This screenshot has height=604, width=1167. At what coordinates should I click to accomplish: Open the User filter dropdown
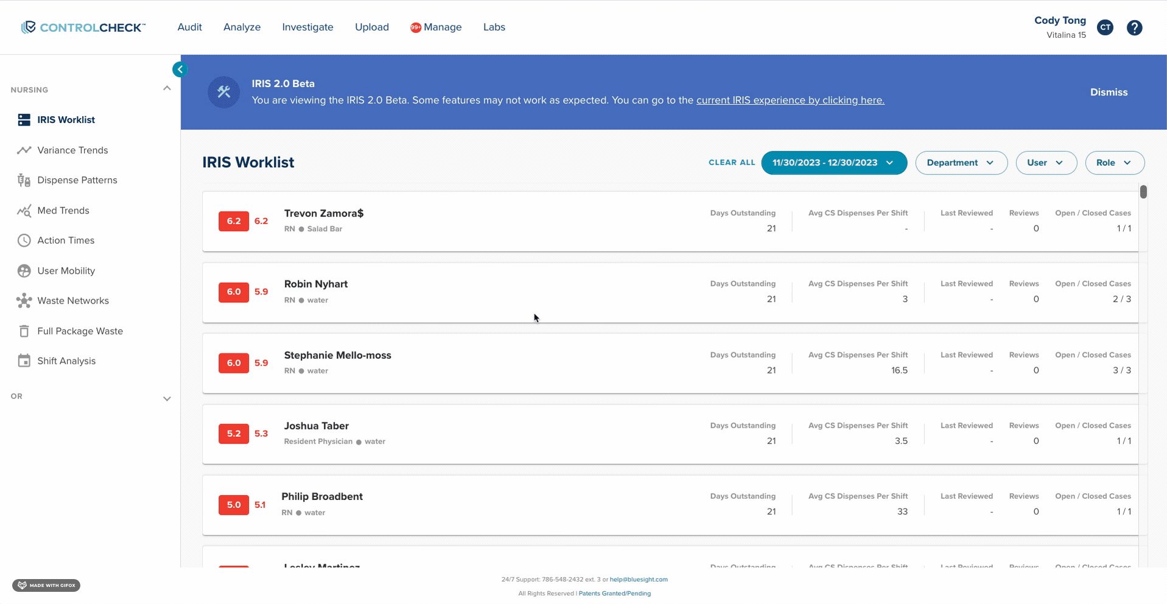point(1046,162)
